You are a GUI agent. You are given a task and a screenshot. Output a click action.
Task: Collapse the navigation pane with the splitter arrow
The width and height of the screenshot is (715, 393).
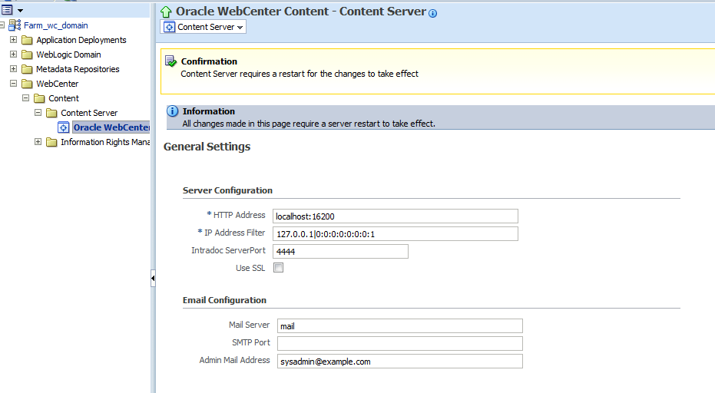(x=153, y=278)
